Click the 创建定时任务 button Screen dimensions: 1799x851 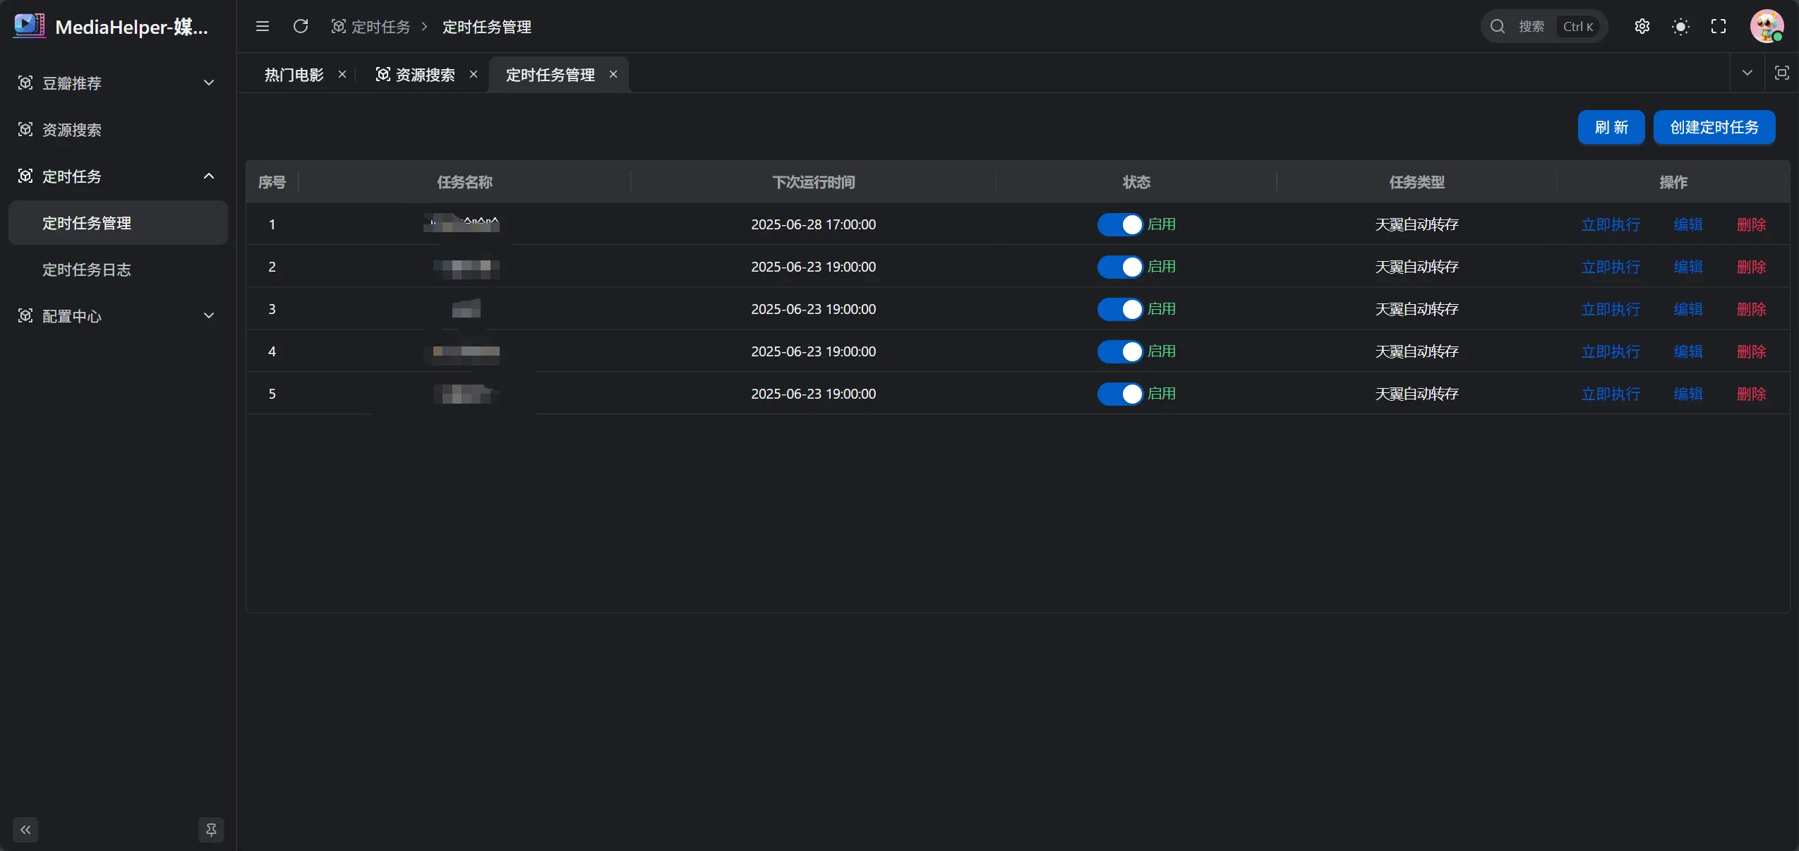pos(1714,127)
